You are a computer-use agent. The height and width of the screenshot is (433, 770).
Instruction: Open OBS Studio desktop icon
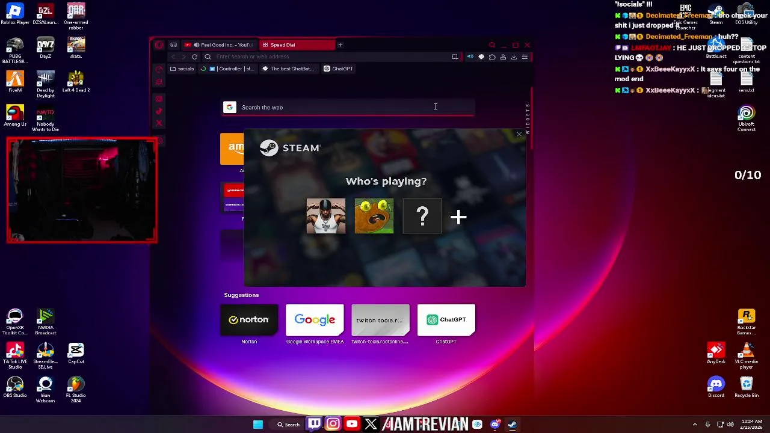15,387
